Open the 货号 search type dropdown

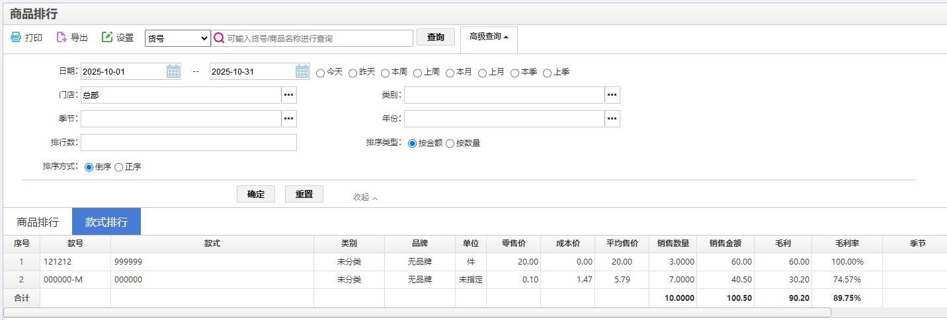click(177, 38)
